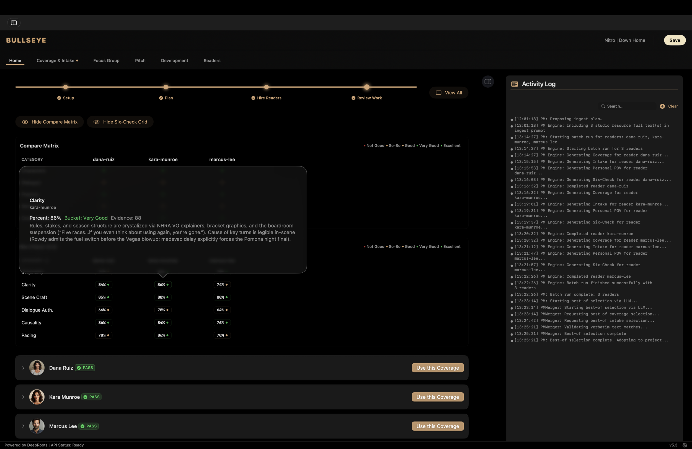Open the Pitch tab
The height and width of the screenshot is (449, 692).
coord(140,60)
